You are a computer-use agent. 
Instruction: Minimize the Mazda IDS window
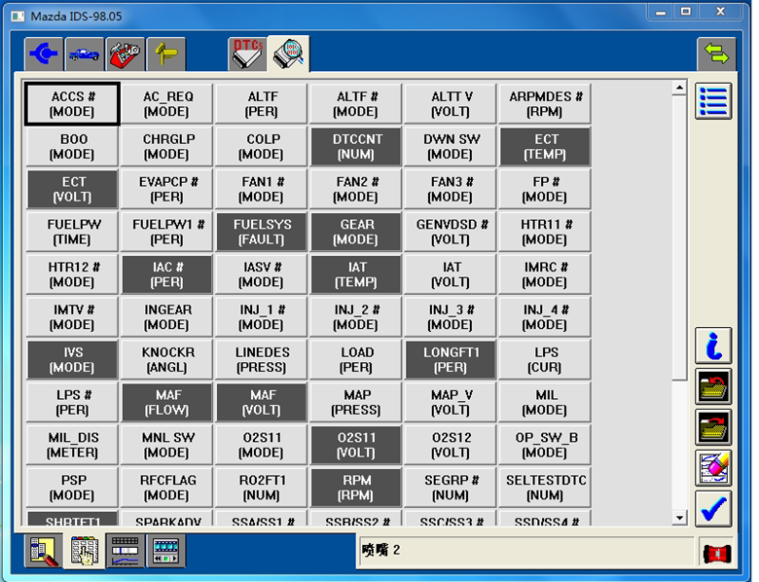661,12
